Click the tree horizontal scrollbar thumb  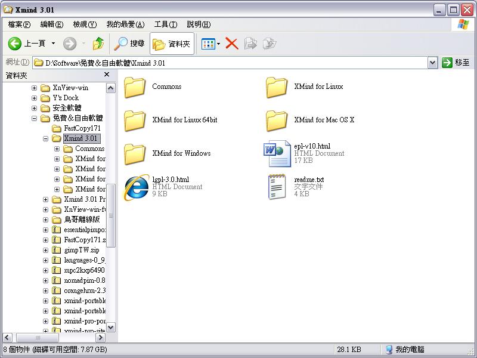tap(38, 337)
